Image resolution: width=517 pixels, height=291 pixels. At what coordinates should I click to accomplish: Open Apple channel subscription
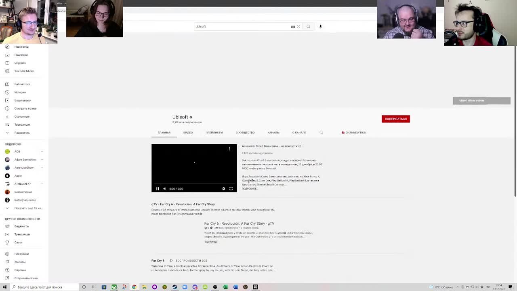click(x=18, y=176)
